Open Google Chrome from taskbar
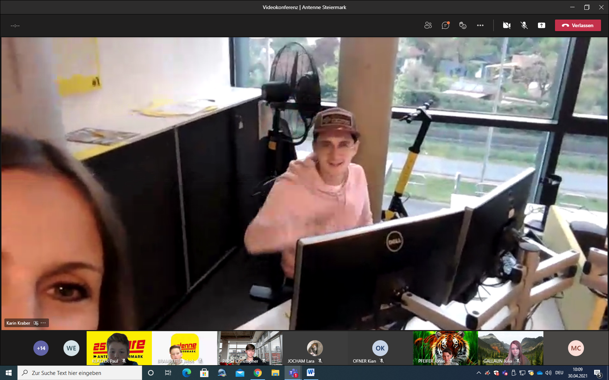 click(257, 373)
